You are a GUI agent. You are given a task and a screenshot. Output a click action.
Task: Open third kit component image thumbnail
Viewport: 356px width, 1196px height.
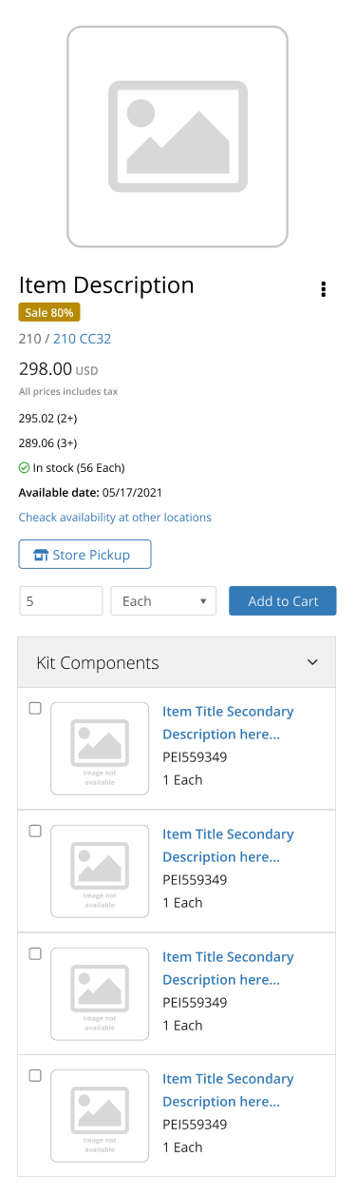(100, 993)
